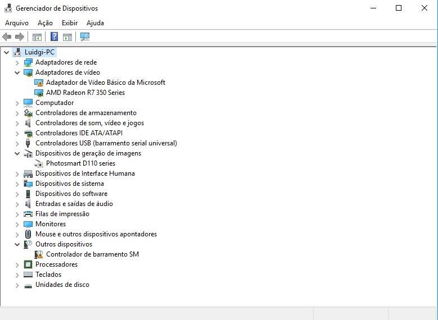The width and height of the screenshot is (438, 320).
Task: Click the Dispositivos de sistema icon
Action: coord(28,184)
